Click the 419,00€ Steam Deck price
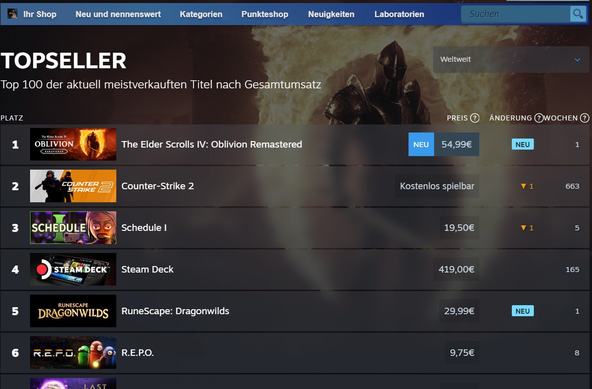The height and width of the screenshot is (389, 592). 456,269
